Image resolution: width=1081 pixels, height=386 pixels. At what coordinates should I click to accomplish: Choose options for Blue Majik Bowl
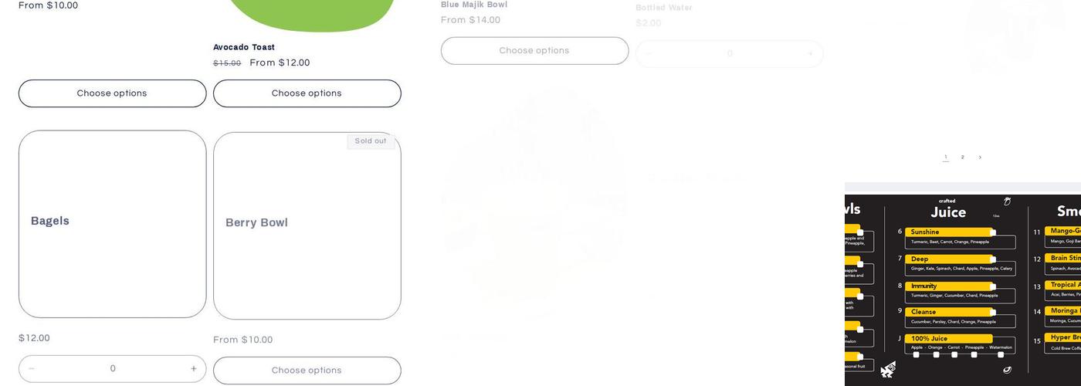[x=534, y=51]
